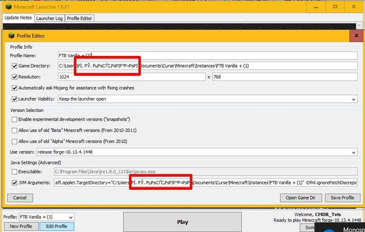
Task: Toggle the Resolution checkbox
Action: 15,77
